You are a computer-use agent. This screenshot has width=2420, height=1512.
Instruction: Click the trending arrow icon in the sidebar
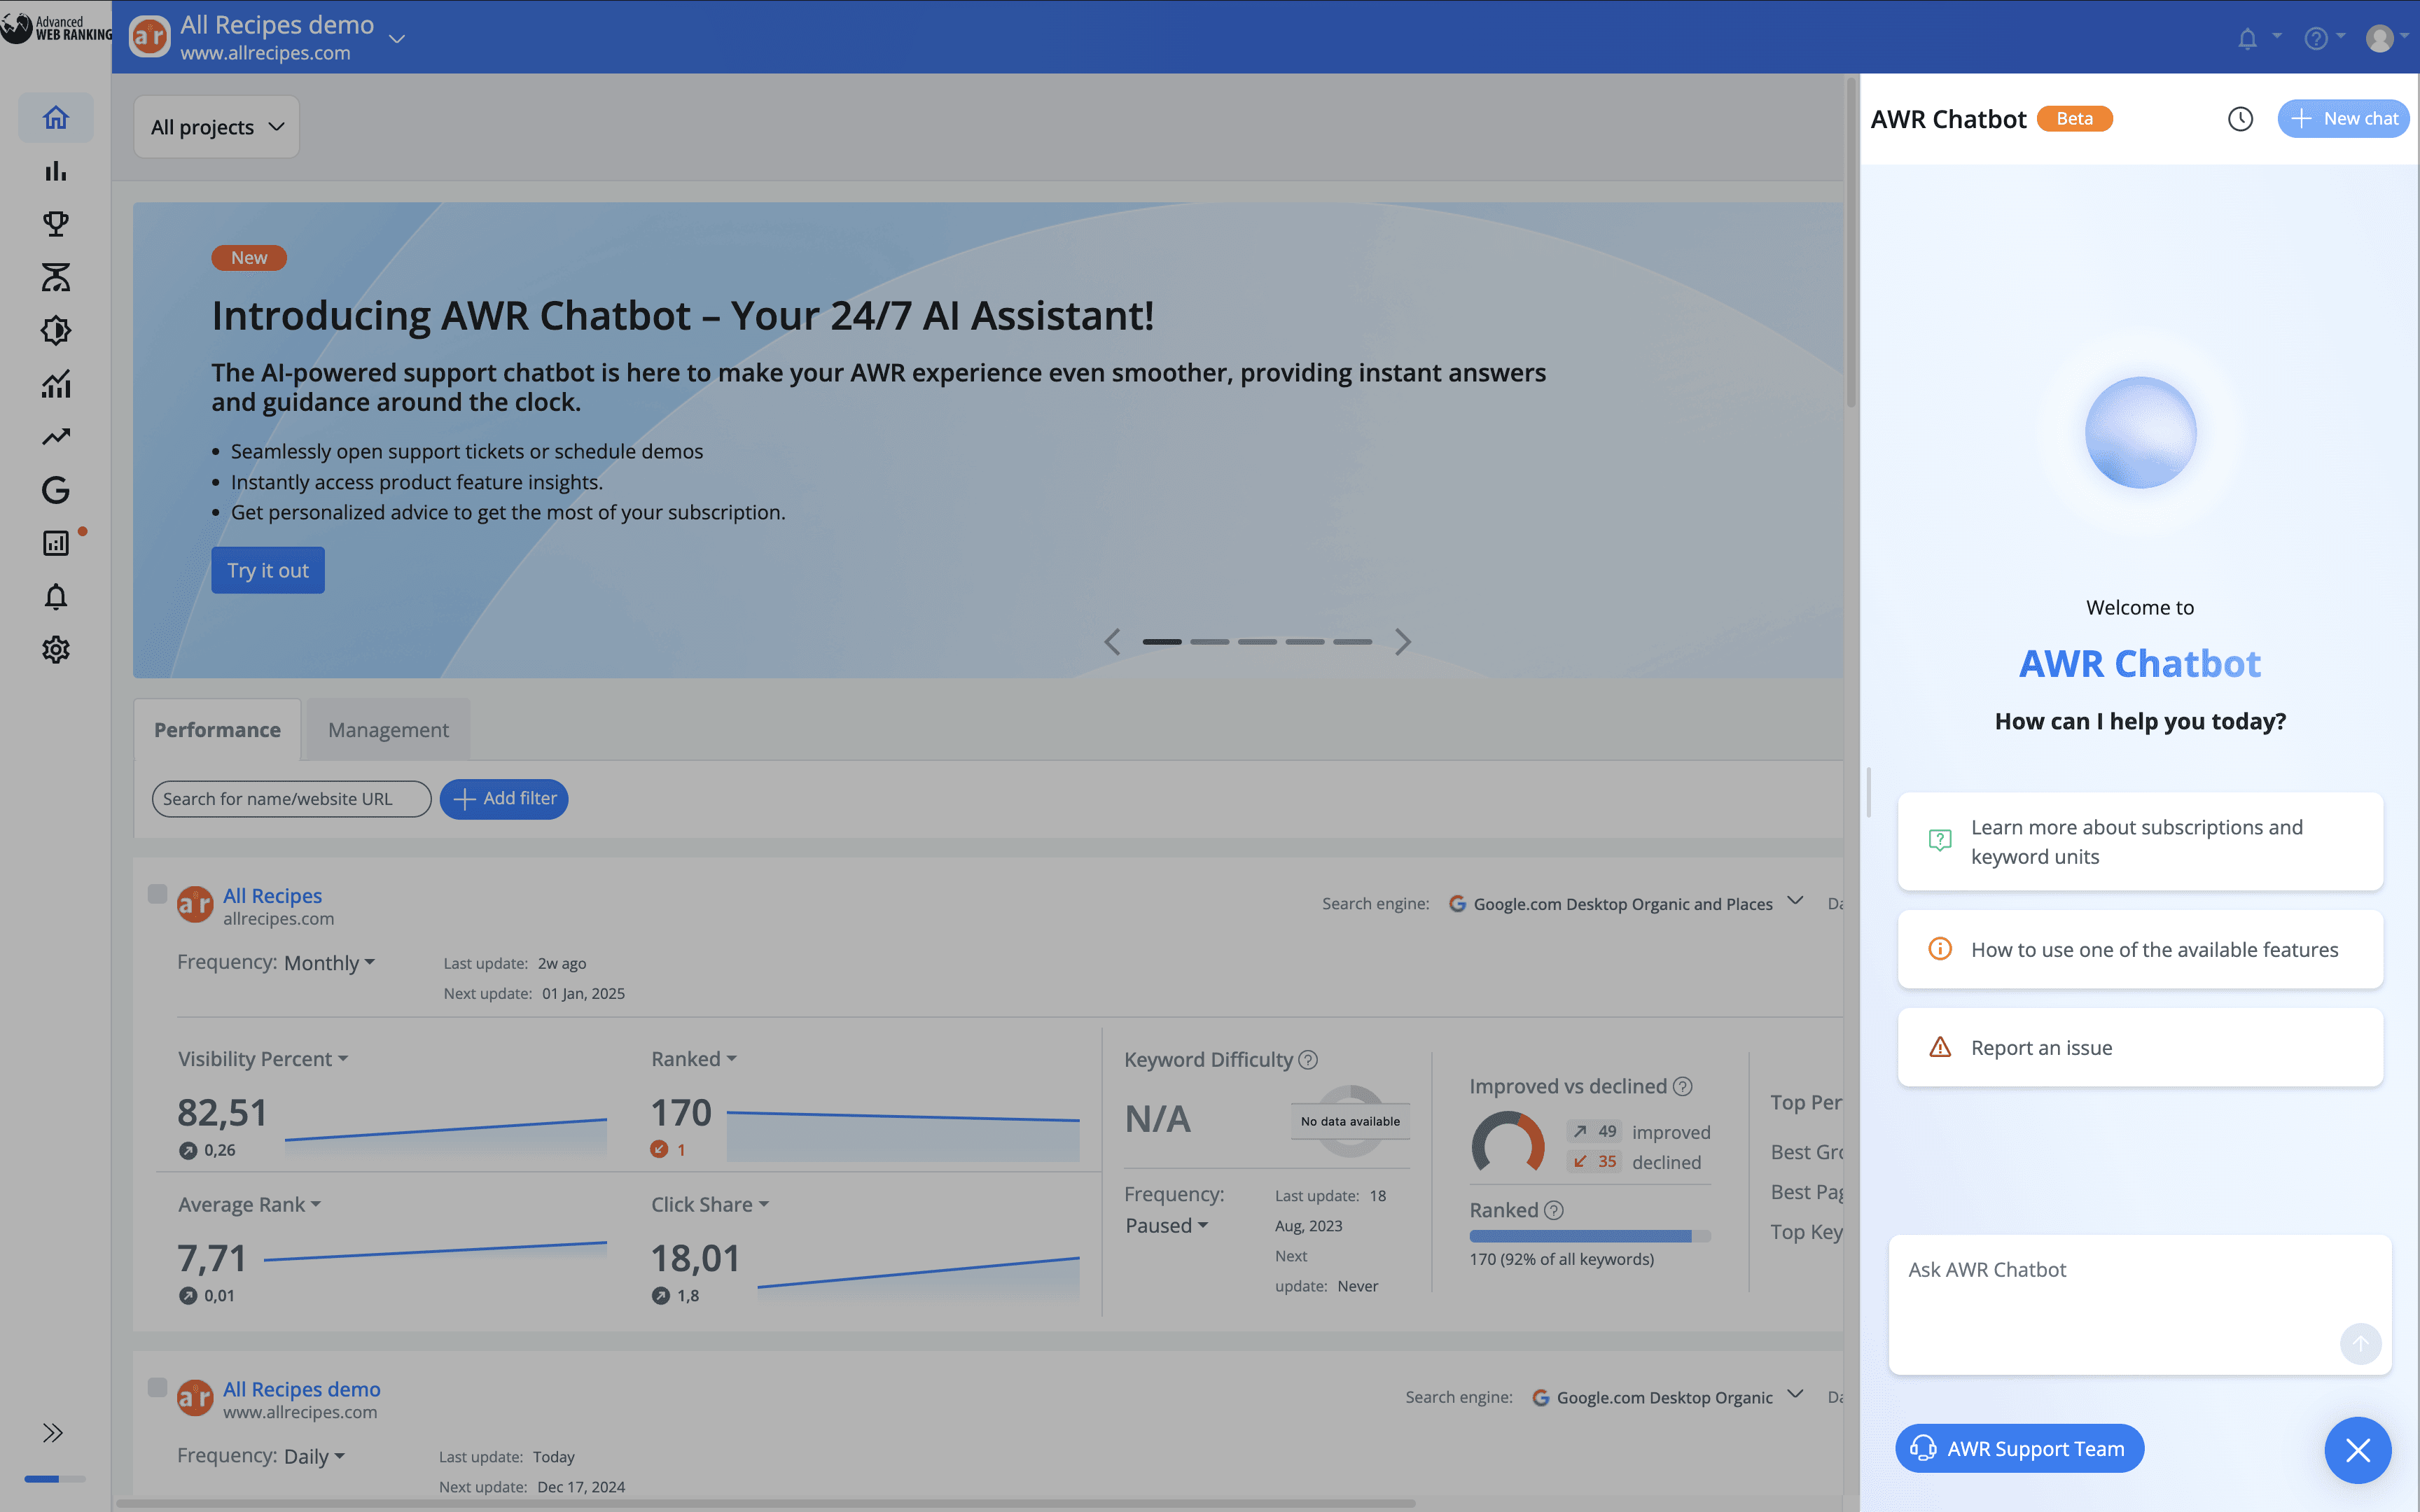[56, 437]
